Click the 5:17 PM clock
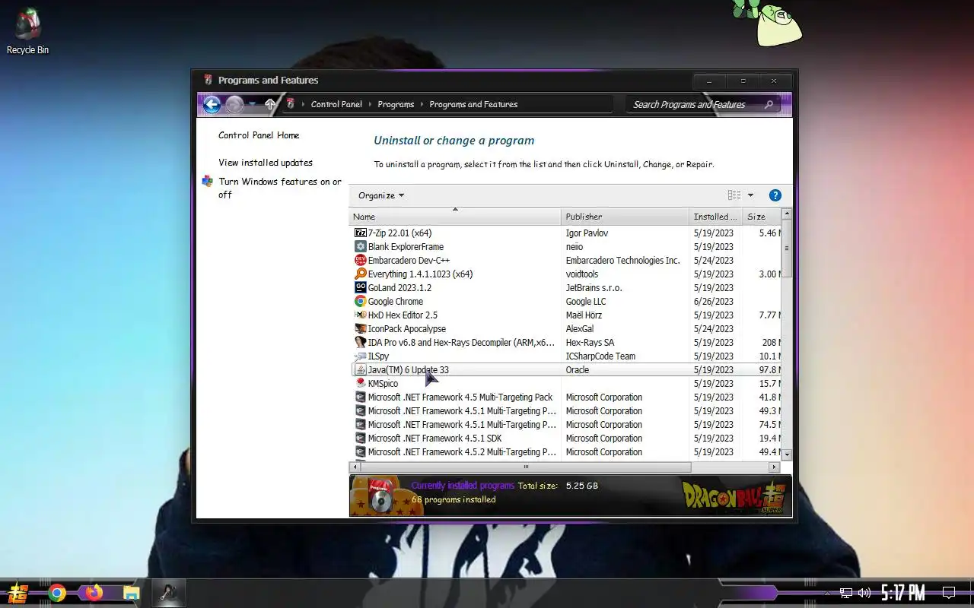The image size is (974, 608). (x=903, y=592)
